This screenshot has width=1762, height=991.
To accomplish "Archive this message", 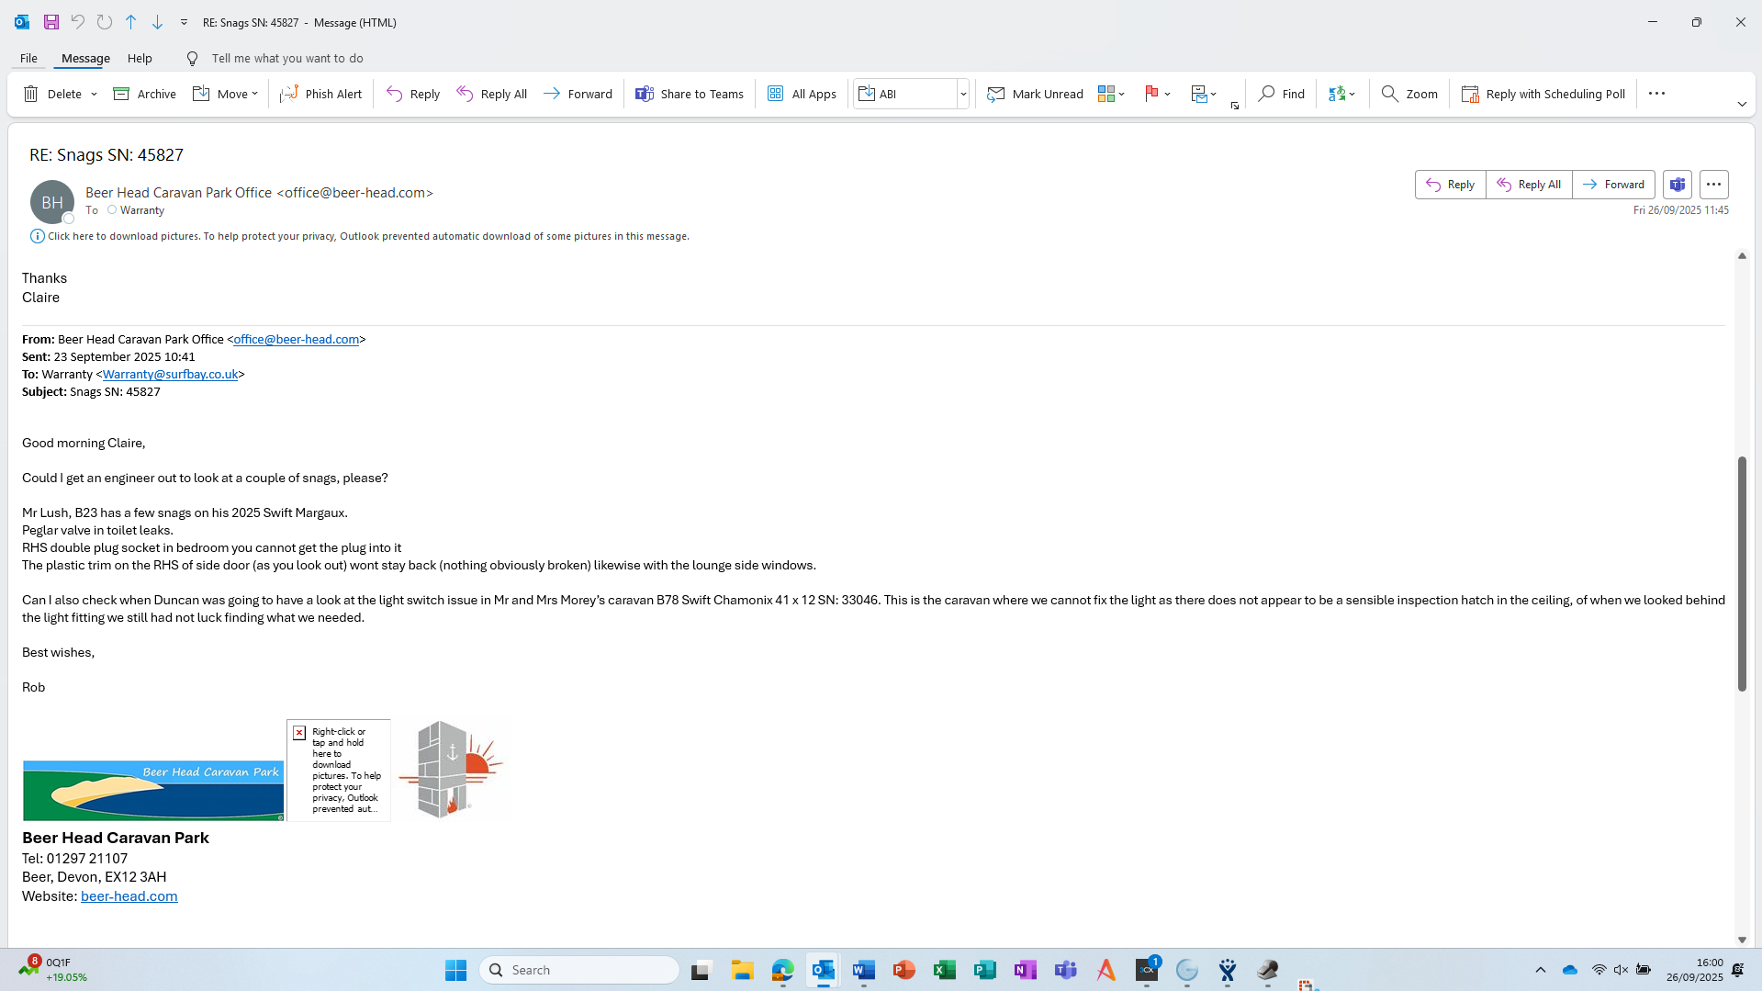I will click(144, 94).
